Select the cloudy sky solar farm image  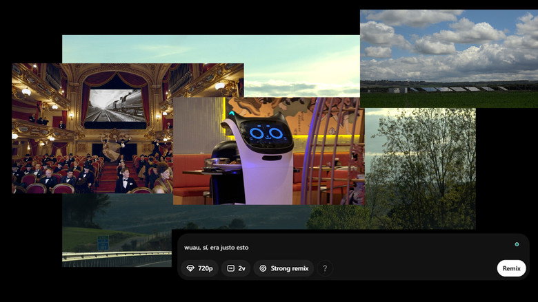pyautogui.click(x=449, y=58)
